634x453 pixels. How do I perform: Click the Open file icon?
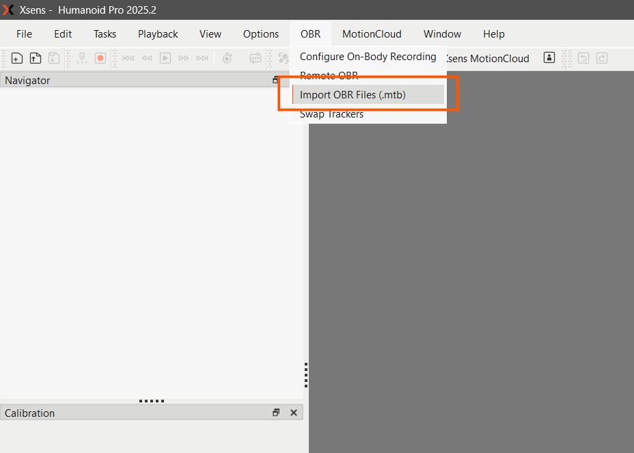[35, 58]
